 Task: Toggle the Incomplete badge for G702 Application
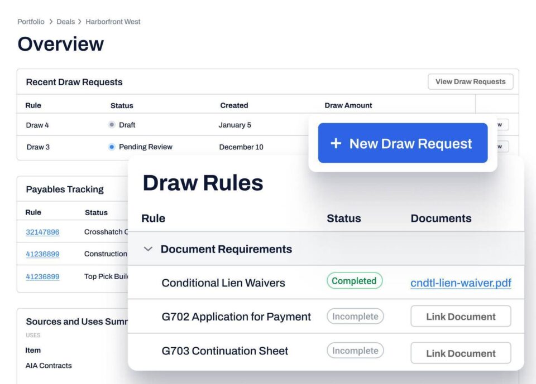pos(355,316)
